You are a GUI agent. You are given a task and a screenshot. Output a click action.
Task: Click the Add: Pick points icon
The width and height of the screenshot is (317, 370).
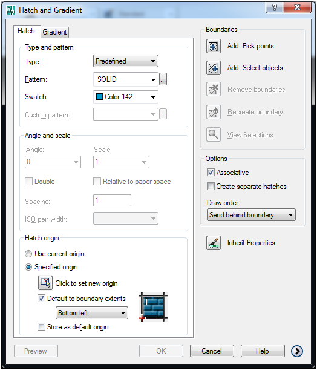(x=214, y=46)
